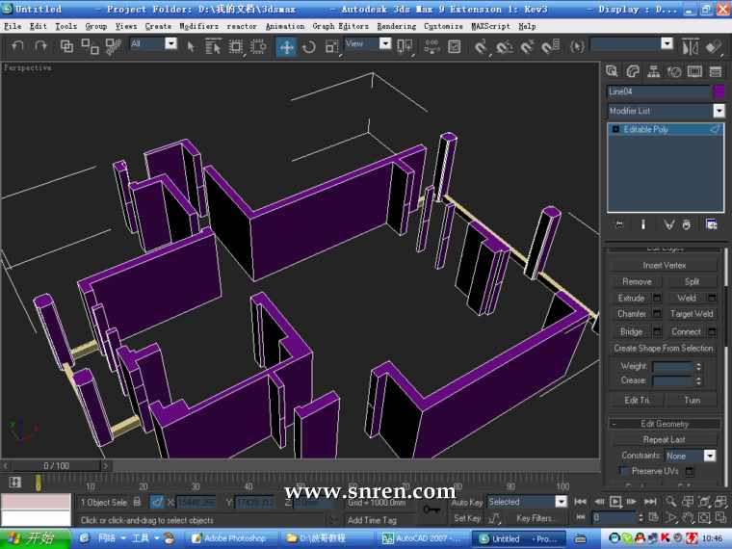Collapse the Edit Geometry rollout

click(x=665, y=424)
